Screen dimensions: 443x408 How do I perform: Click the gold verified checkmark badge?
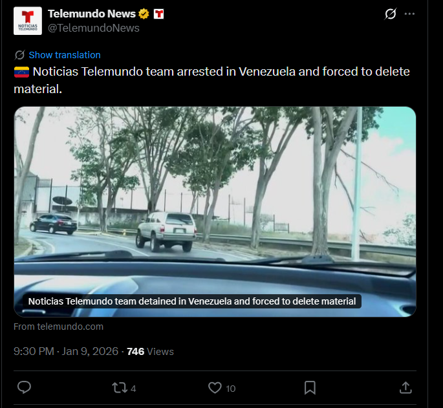pos(144,14)
